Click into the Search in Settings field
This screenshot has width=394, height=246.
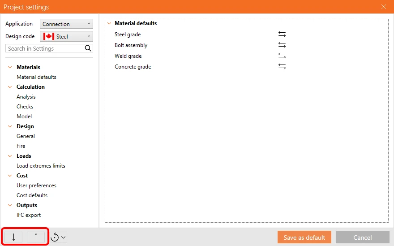tap(45, 48)
